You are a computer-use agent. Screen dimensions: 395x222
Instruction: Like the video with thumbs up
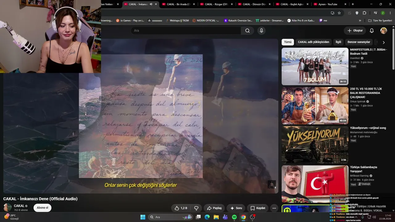click(x=181, y=208)
